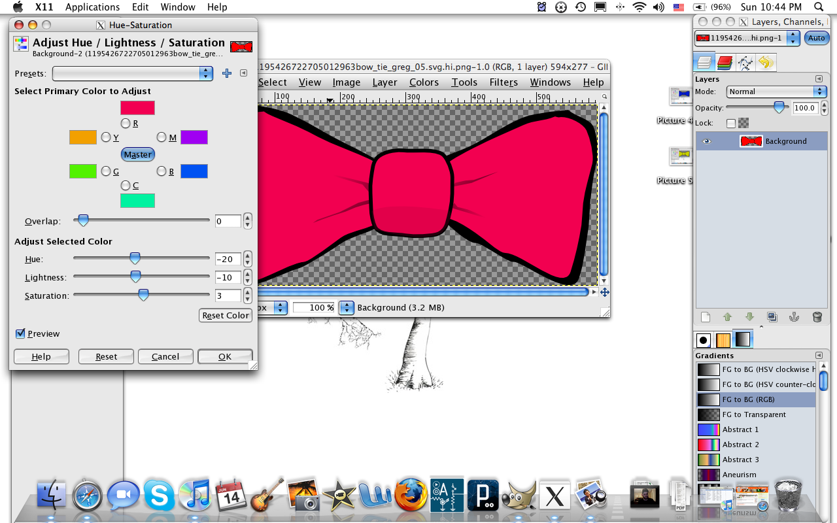The height and width of the screenshot is (523, 837).
Task: Open Firefox from the Dock
Action: [x=411, y=495]
